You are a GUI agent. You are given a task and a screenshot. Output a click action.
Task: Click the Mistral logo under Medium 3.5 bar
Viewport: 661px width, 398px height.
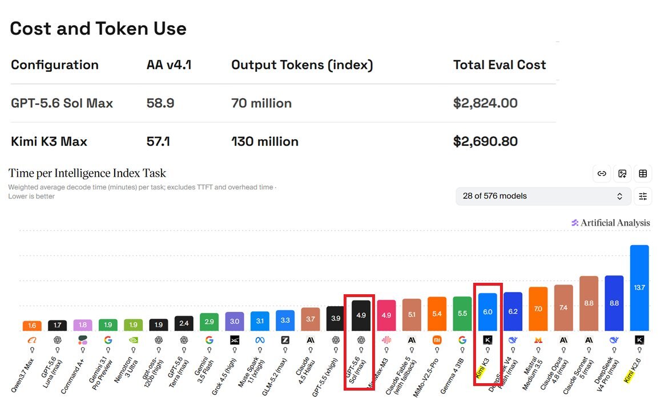click(x=538, y=340)
